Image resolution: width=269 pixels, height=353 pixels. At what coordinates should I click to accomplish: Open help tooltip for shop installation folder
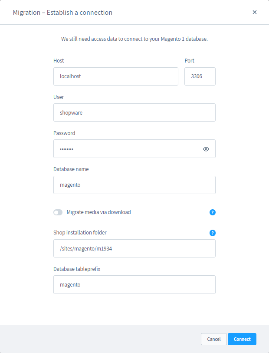(x=212, y=233)
